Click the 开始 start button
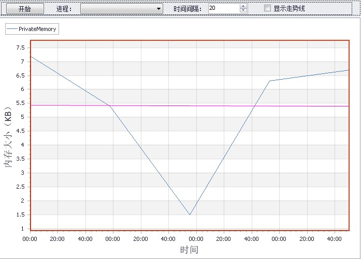The height and width of the screenshot is (259, 361). (x=25, y=9)
